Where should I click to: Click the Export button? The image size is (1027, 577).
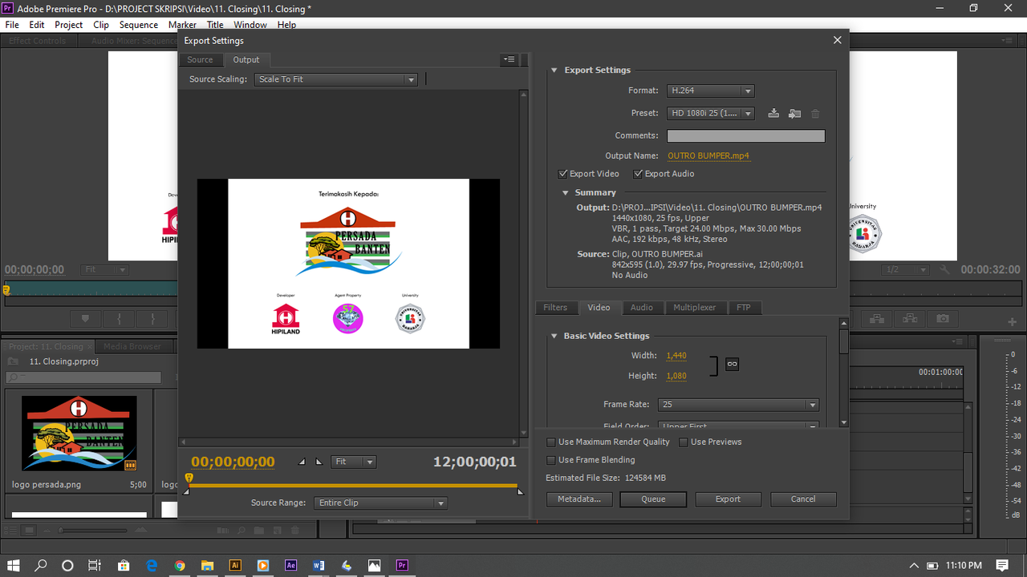(728, 499)
